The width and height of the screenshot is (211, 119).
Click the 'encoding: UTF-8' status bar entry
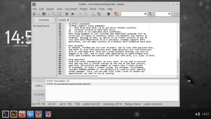click(x=112, y=104)
